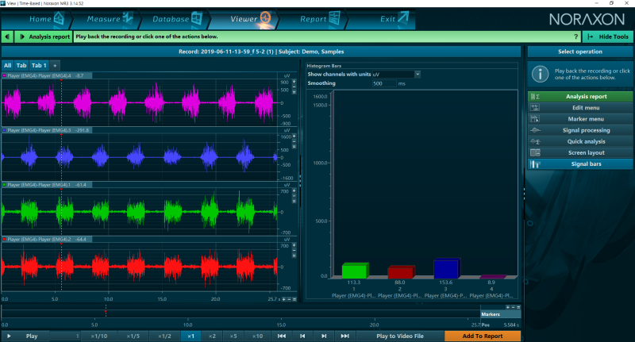The width and height of the screenshot is (635, 342).
Task: Reset time axis zoom with equals icon
Action: pyautogui.click(x=294, y=299)
